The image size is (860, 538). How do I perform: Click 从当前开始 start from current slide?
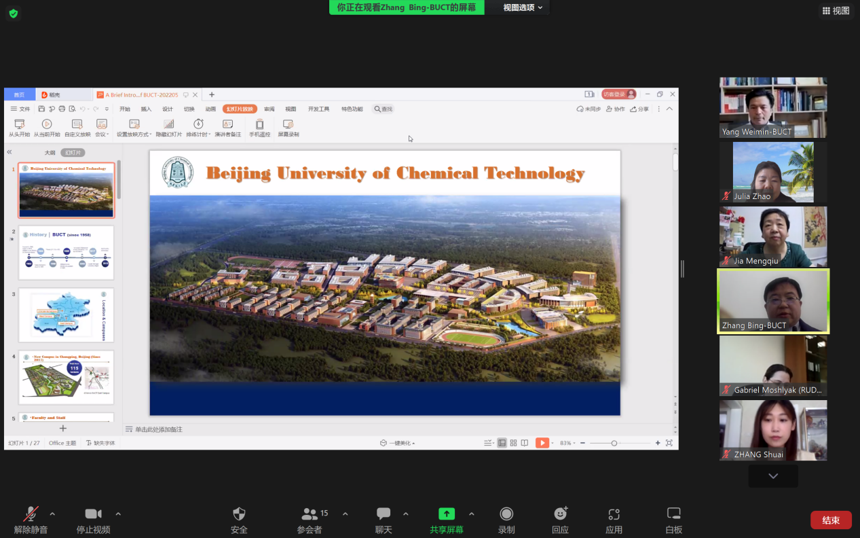tap(47, 128)
